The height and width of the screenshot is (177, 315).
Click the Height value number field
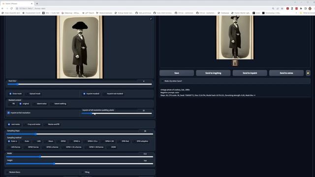coord(145,161)
